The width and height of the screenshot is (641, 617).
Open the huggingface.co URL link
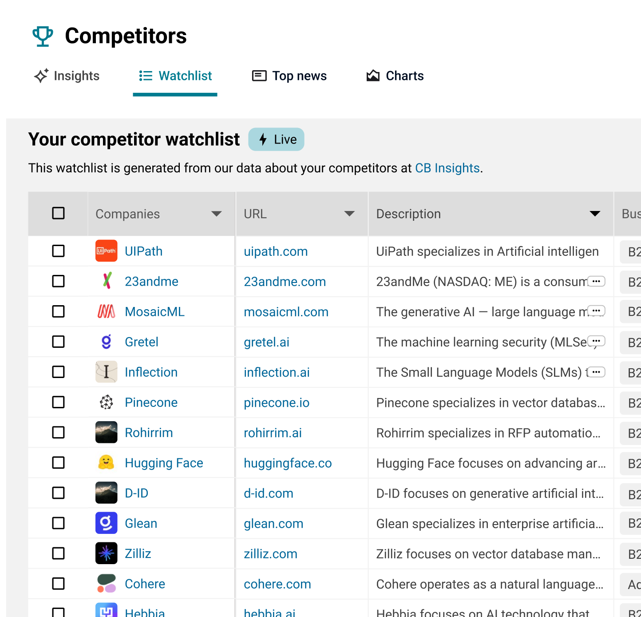288,463
